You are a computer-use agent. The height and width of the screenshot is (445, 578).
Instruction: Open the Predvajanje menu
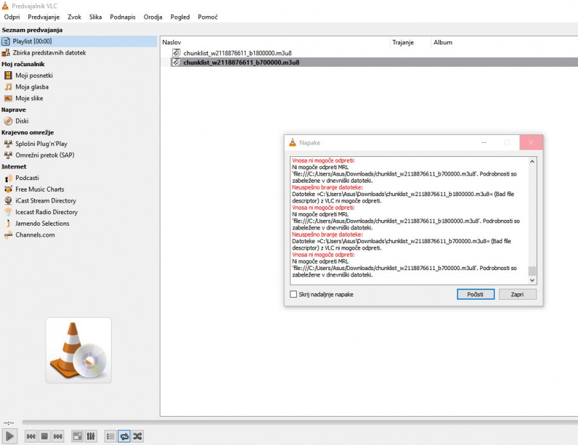(x=44, y=17)
